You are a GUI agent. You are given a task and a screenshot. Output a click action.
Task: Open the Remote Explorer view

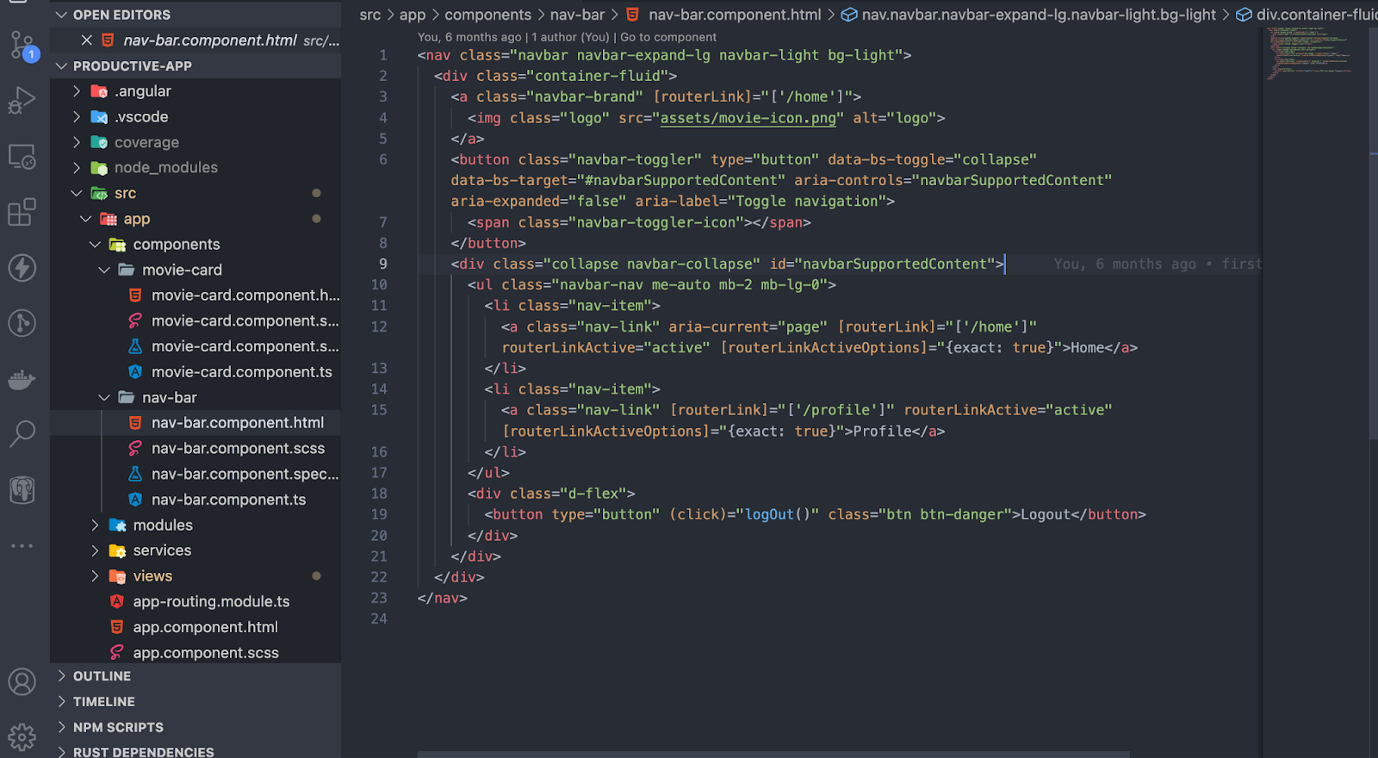tap(22, 157)
